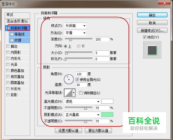Enable the 描边 checkbox
The width and height of the screenshot is (173, 140).
click(x=8, y=46)
